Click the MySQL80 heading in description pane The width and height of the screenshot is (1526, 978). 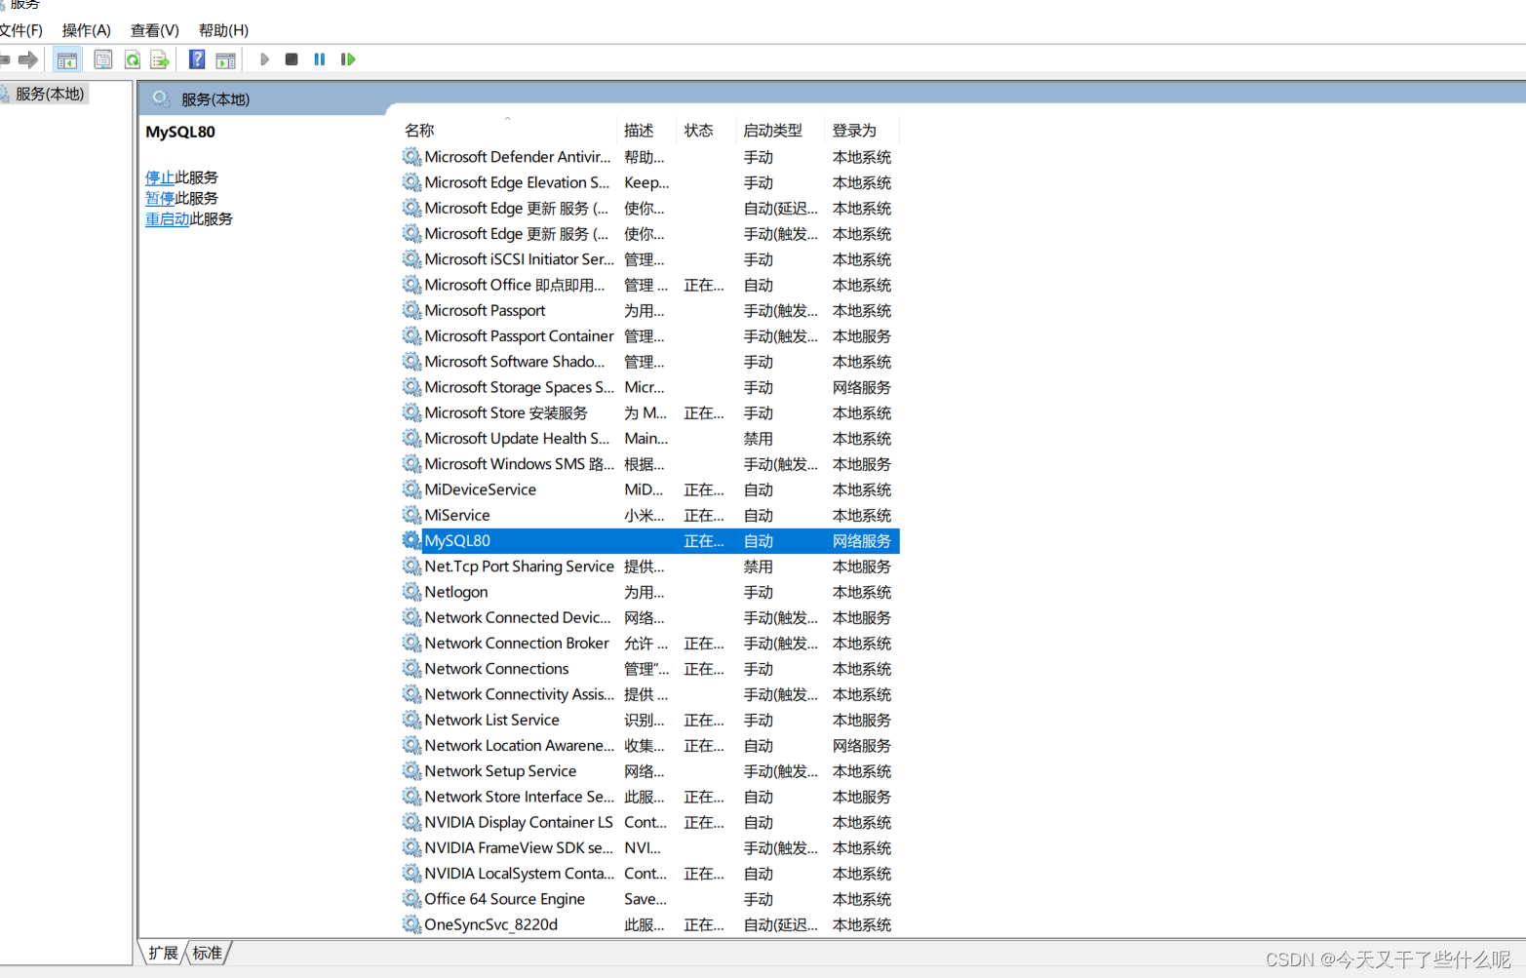(x=180, y=132)
